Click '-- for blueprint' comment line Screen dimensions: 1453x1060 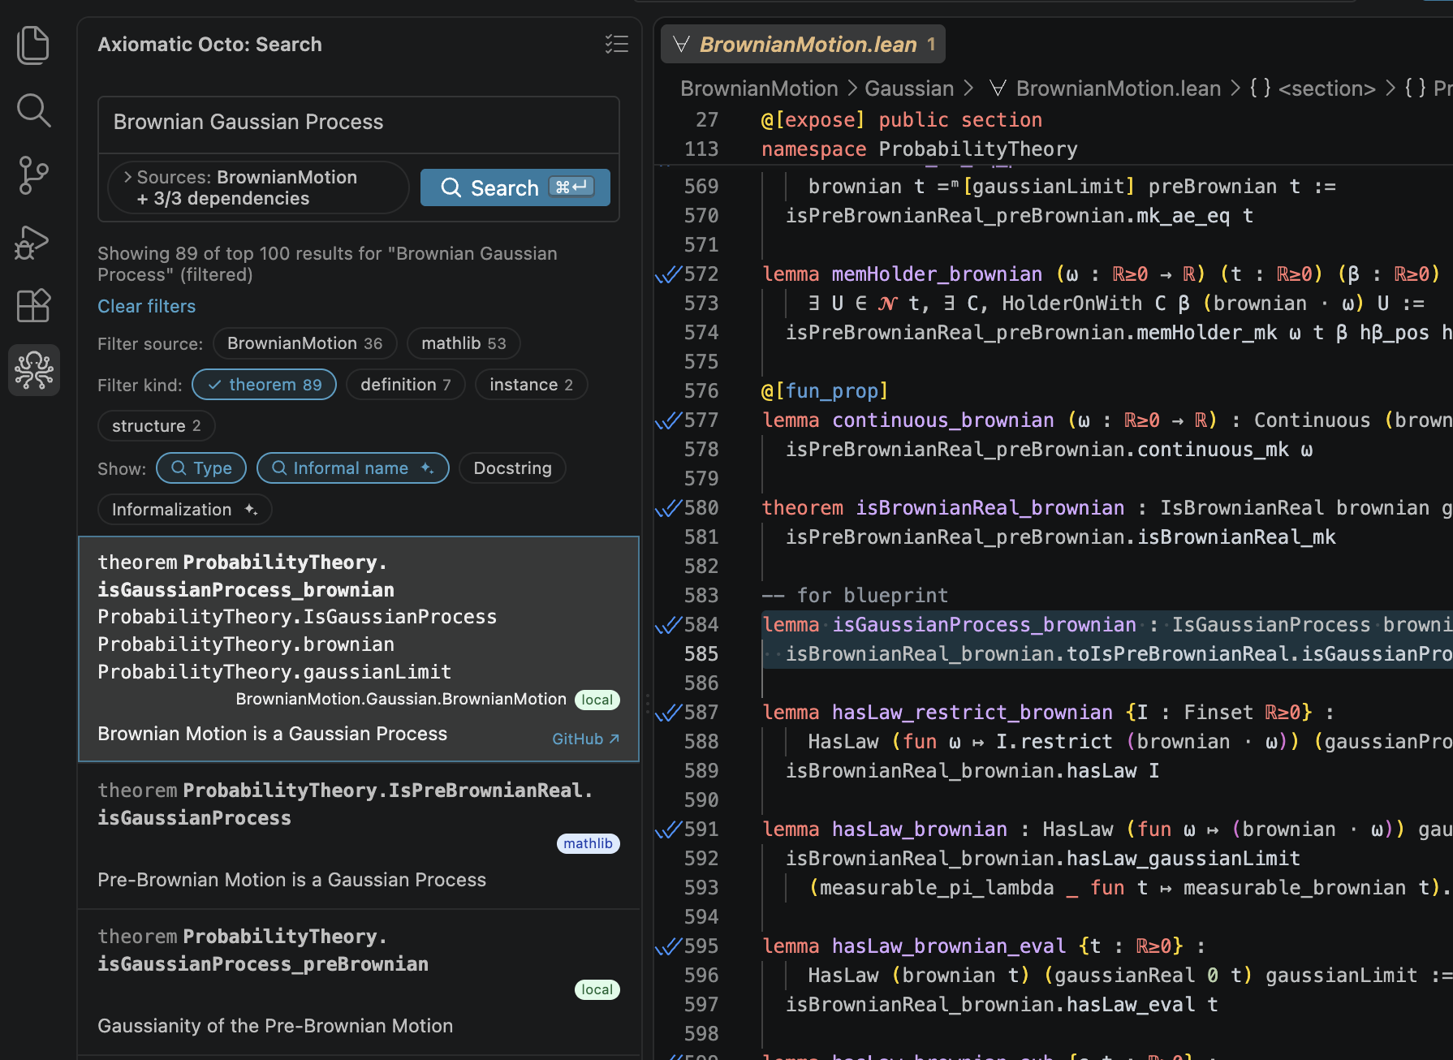[x=855, y=596]
